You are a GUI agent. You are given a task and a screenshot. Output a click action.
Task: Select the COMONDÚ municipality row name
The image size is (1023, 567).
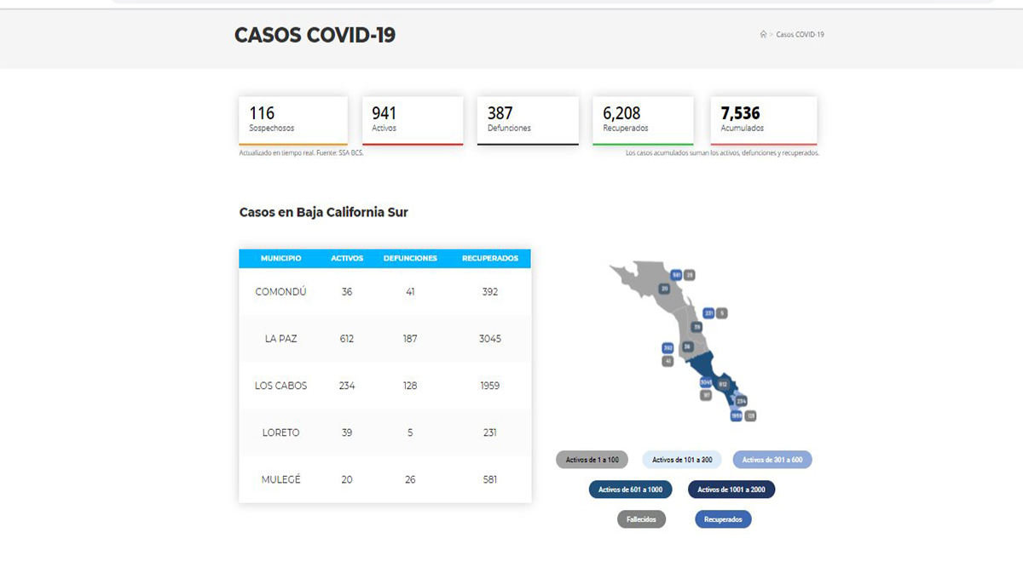pos(280,291)
